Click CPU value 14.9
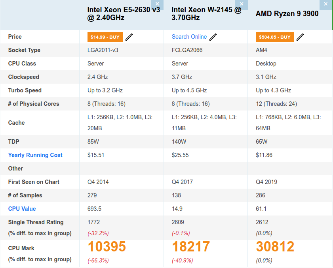 177,209
